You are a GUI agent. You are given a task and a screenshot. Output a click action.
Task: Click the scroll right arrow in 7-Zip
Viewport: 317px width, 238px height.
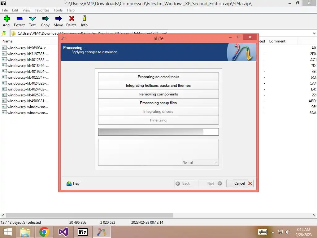coord(314,215)
